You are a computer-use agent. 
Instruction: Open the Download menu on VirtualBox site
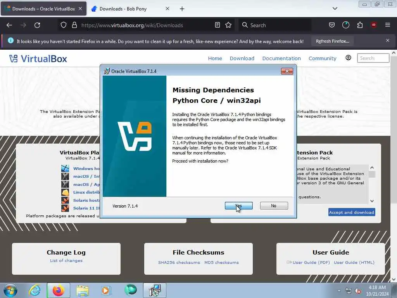pos(242,59)
